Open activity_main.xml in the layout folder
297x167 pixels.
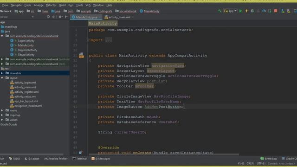tap(25, 87)
